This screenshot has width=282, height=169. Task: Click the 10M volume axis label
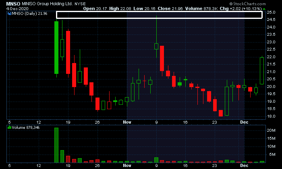[271, 147]
